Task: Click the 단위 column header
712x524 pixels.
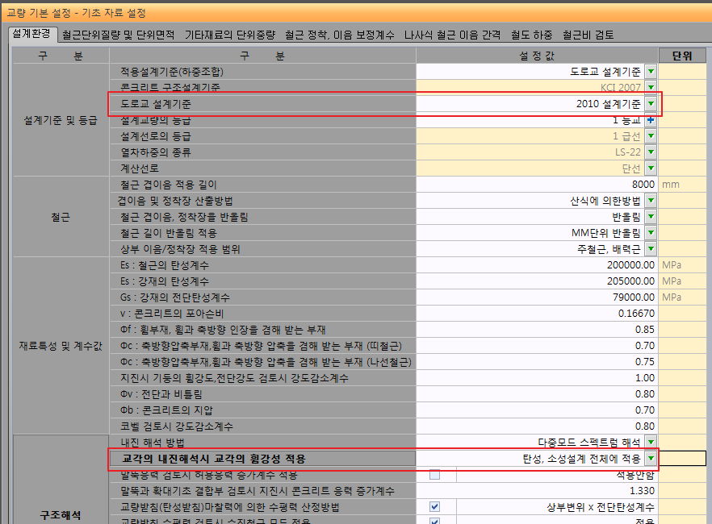Action: click(x=682, y=56)
